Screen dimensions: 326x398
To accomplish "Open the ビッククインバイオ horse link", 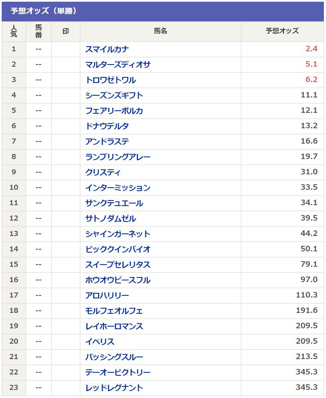I will 118,249.
